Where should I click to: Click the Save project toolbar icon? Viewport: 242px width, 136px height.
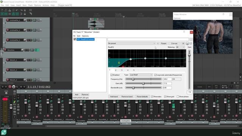[9, 10]
